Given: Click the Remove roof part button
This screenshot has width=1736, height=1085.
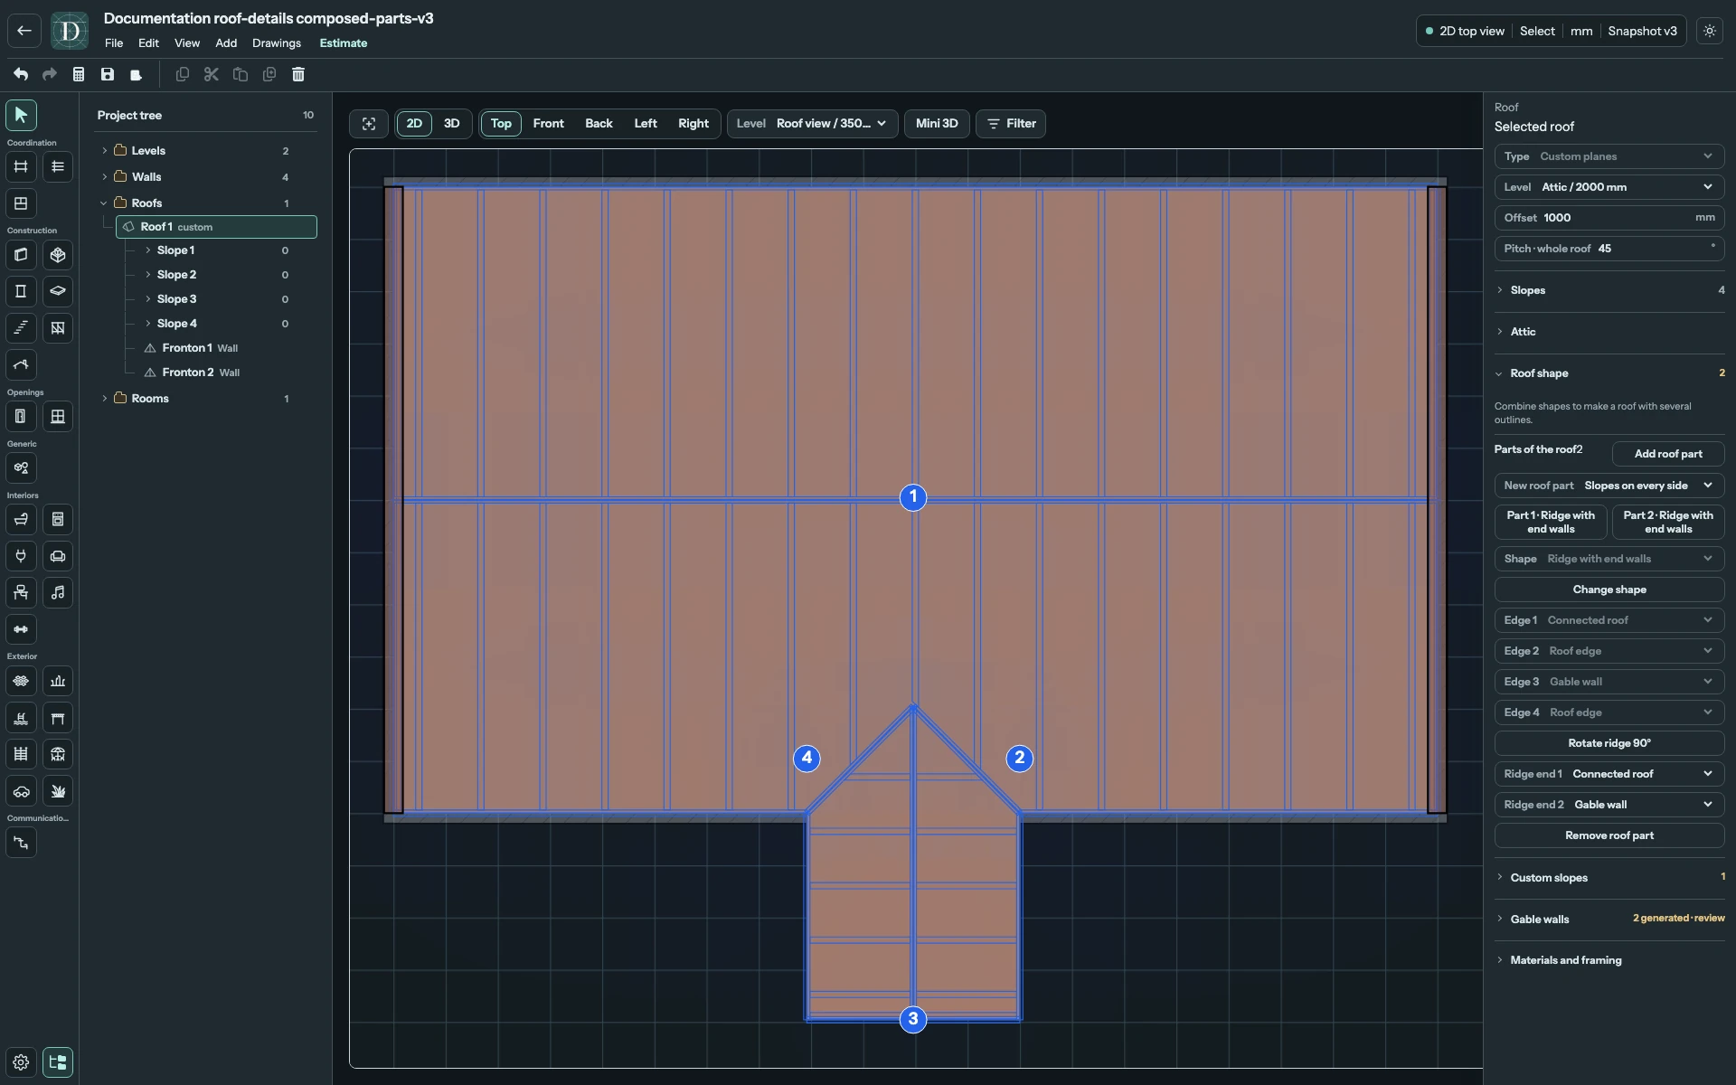Looking at the screenshot, I should click(1609, 835).
